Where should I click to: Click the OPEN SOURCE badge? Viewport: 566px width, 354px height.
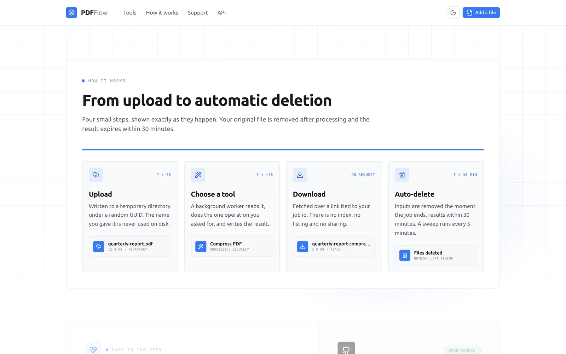[462, 350]
